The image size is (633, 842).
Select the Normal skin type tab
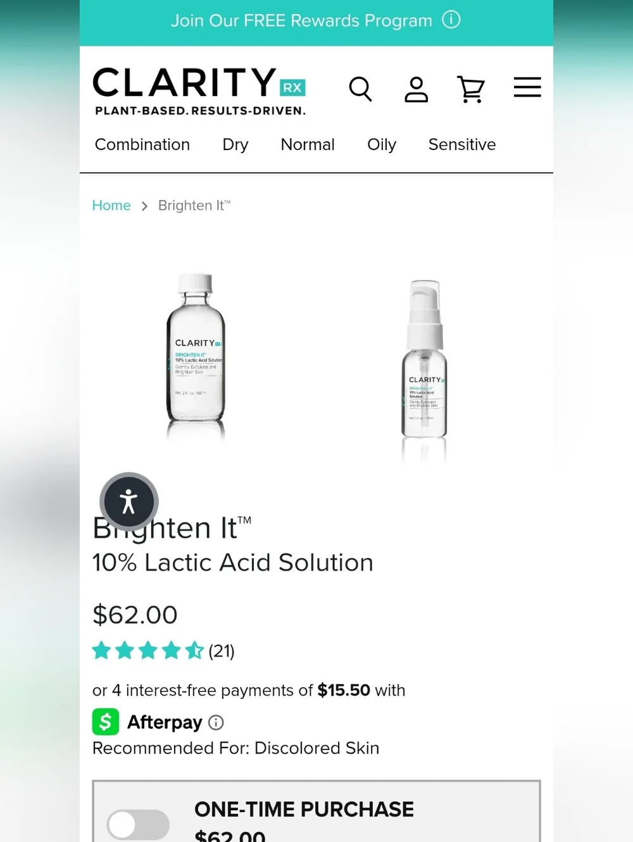pyautogui.click(x=308, y=144)
